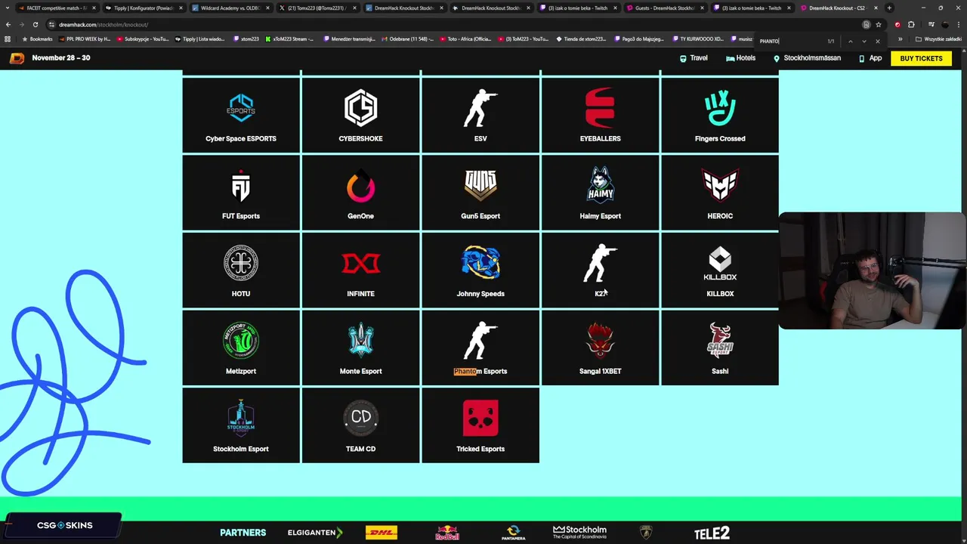
Task: Click the find-in-page search field
Action: [x=789, y=41]
